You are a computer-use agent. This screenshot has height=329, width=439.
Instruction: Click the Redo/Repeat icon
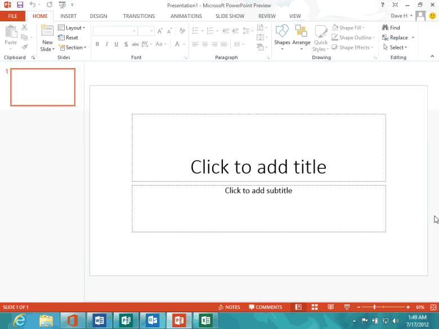point(50,4)
